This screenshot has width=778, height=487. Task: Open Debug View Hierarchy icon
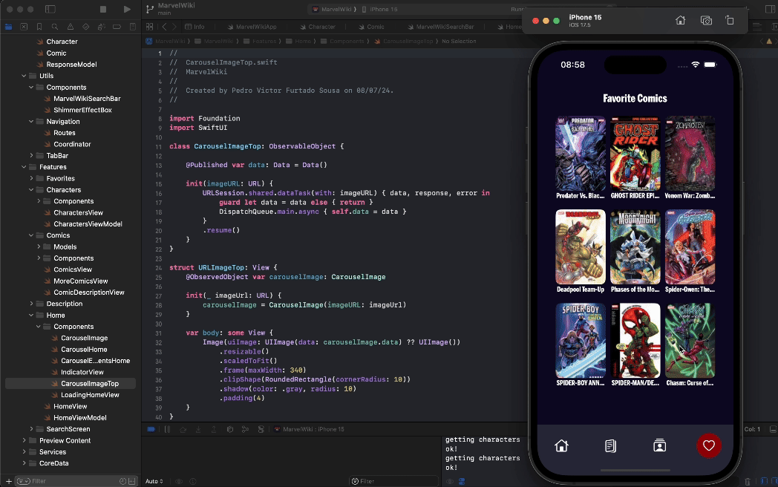click(x=229, y=429)
